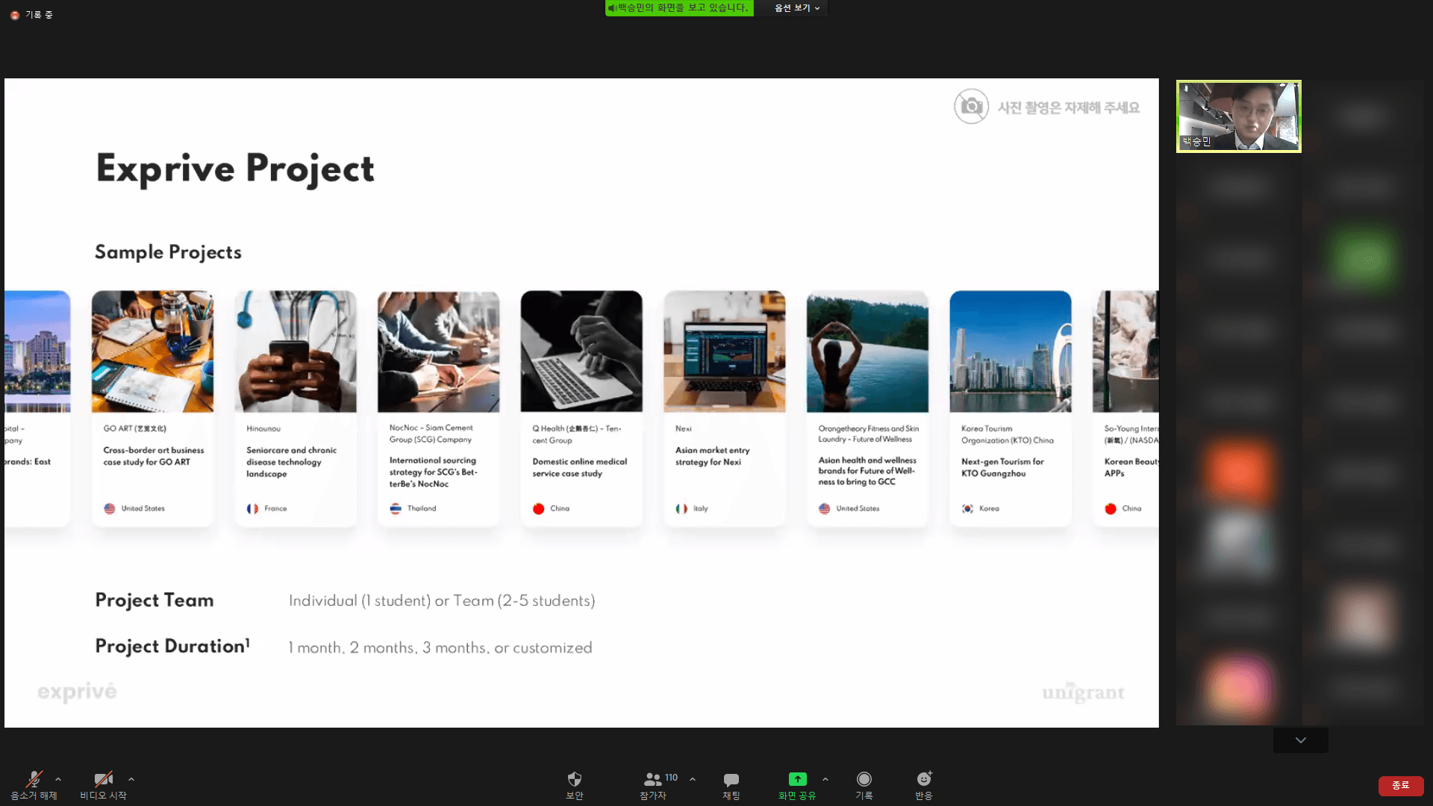Open the Chat panel
The height and width of the screenshot is (806, 1433).
731,785
